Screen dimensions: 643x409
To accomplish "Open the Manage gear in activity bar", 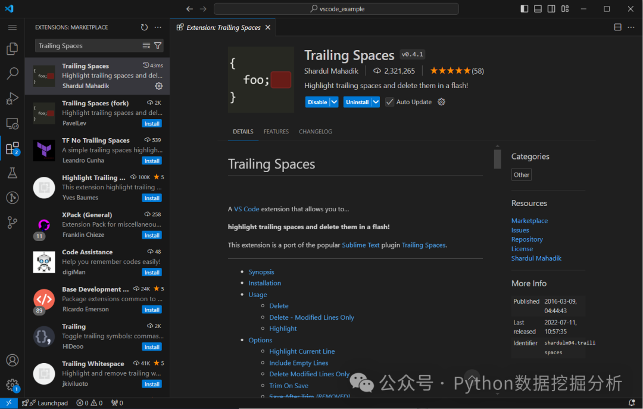I will tap(13, 385).
